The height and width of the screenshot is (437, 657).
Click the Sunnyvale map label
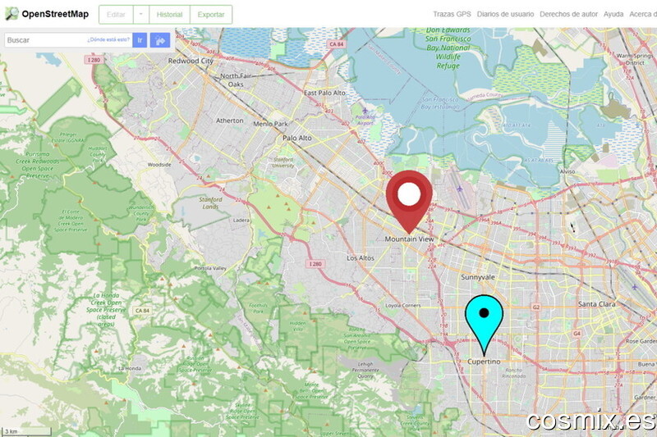pos(478,277)
